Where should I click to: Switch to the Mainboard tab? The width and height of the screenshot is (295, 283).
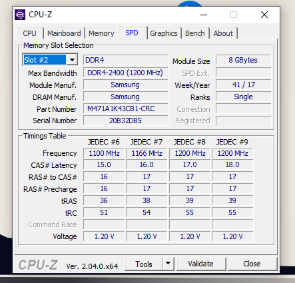tap(64, 33)
